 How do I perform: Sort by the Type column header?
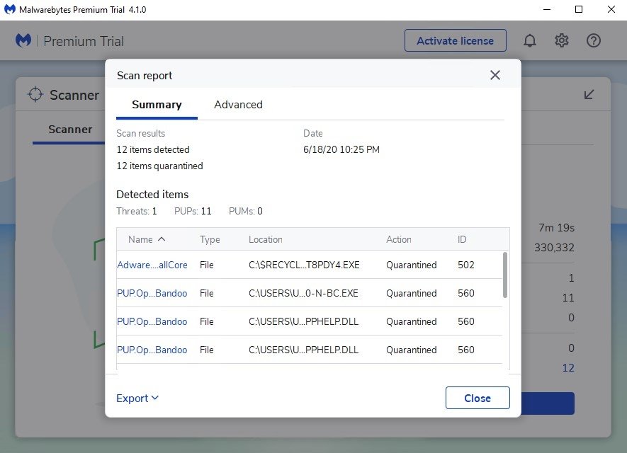point(210,239)
